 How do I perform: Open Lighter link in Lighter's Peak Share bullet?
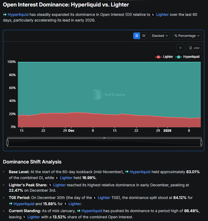59,185
